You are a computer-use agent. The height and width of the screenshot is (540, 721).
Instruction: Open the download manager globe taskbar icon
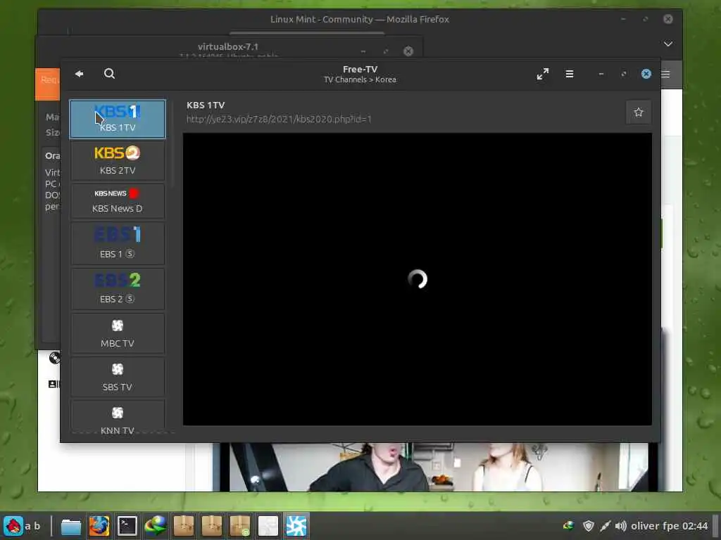[x=156, y=526]
